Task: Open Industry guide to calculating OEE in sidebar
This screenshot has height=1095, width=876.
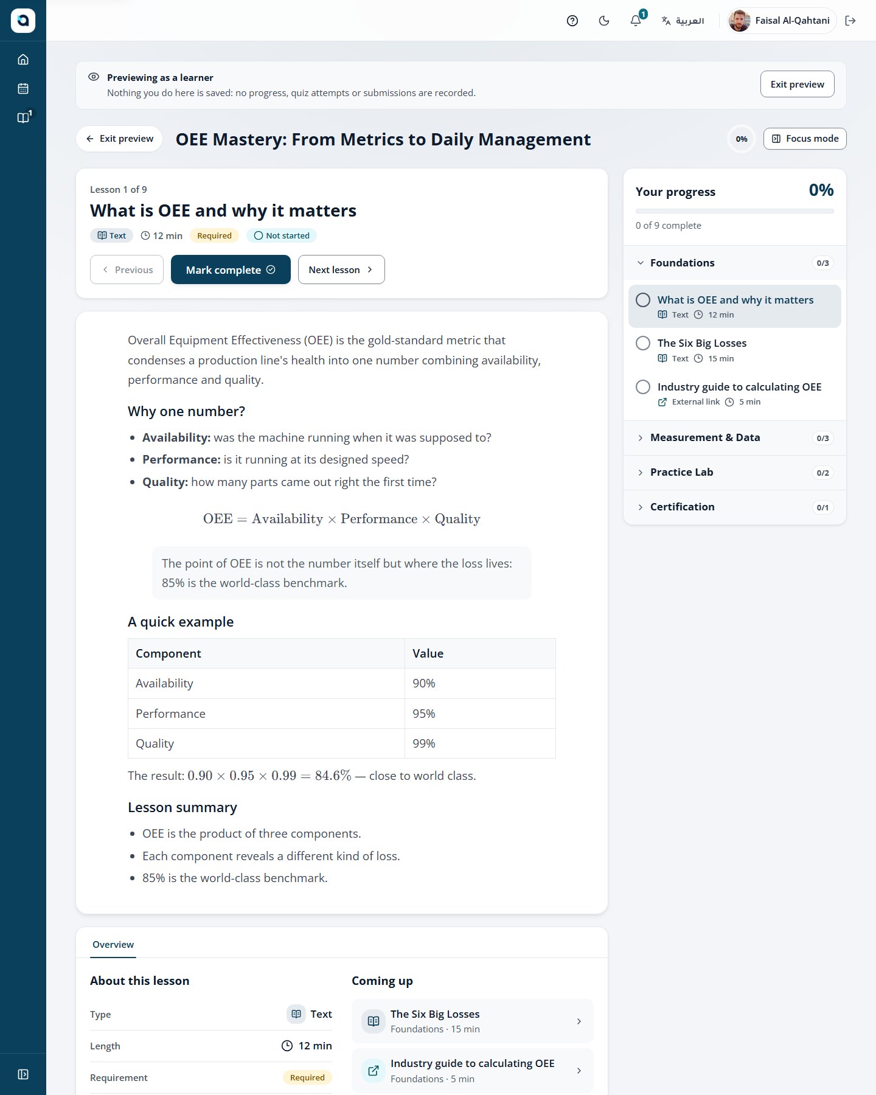Action: pos(735,394)
